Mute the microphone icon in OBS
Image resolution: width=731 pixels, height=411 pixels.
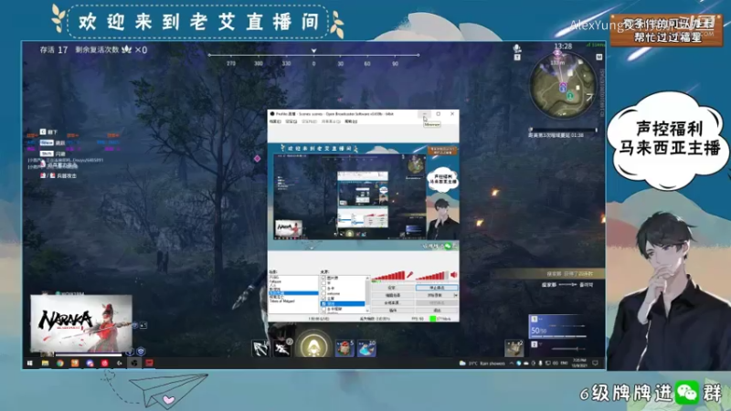click(409, 275)
